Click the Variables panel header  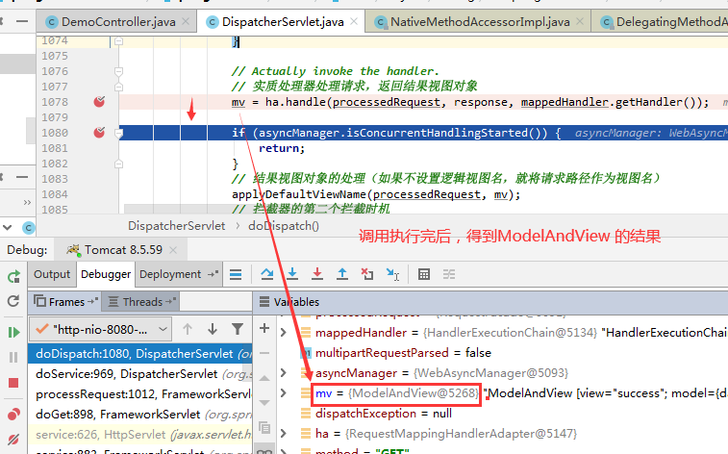coord(296,302)
